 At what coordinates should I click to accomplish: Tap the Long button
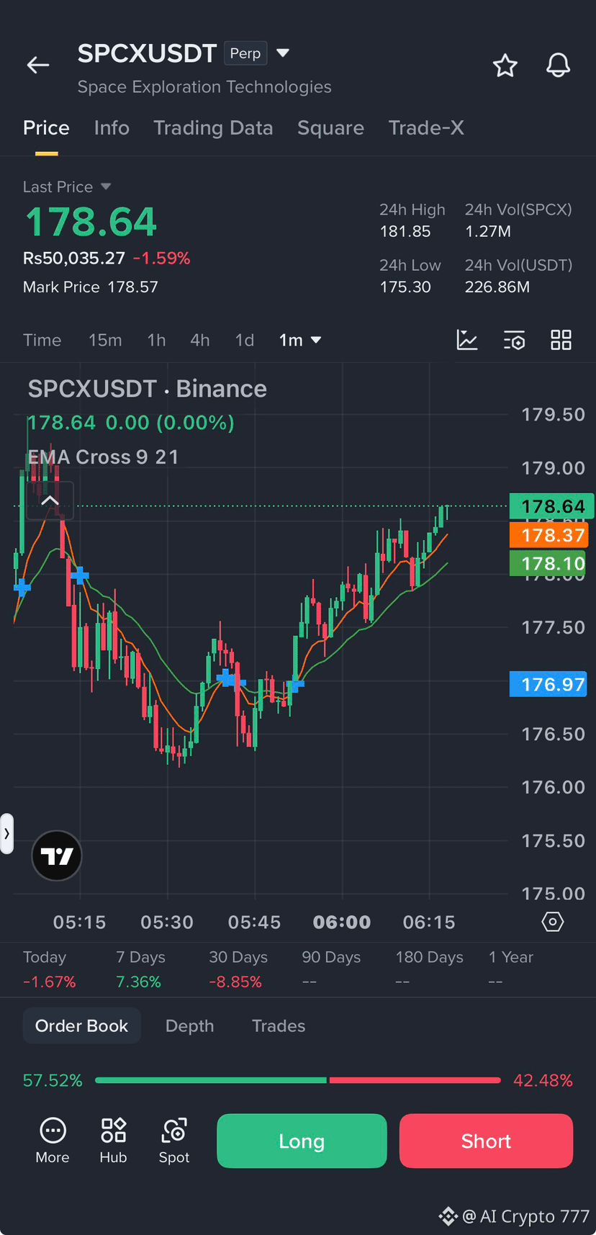(x=302, y=1141)
